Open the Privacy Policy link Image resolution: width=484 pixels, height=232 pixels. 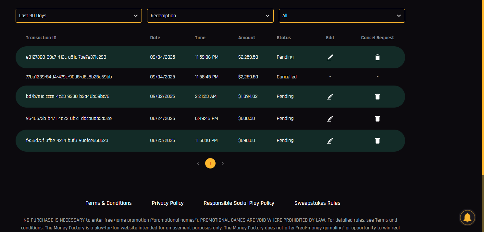click(x=168, y=203)
